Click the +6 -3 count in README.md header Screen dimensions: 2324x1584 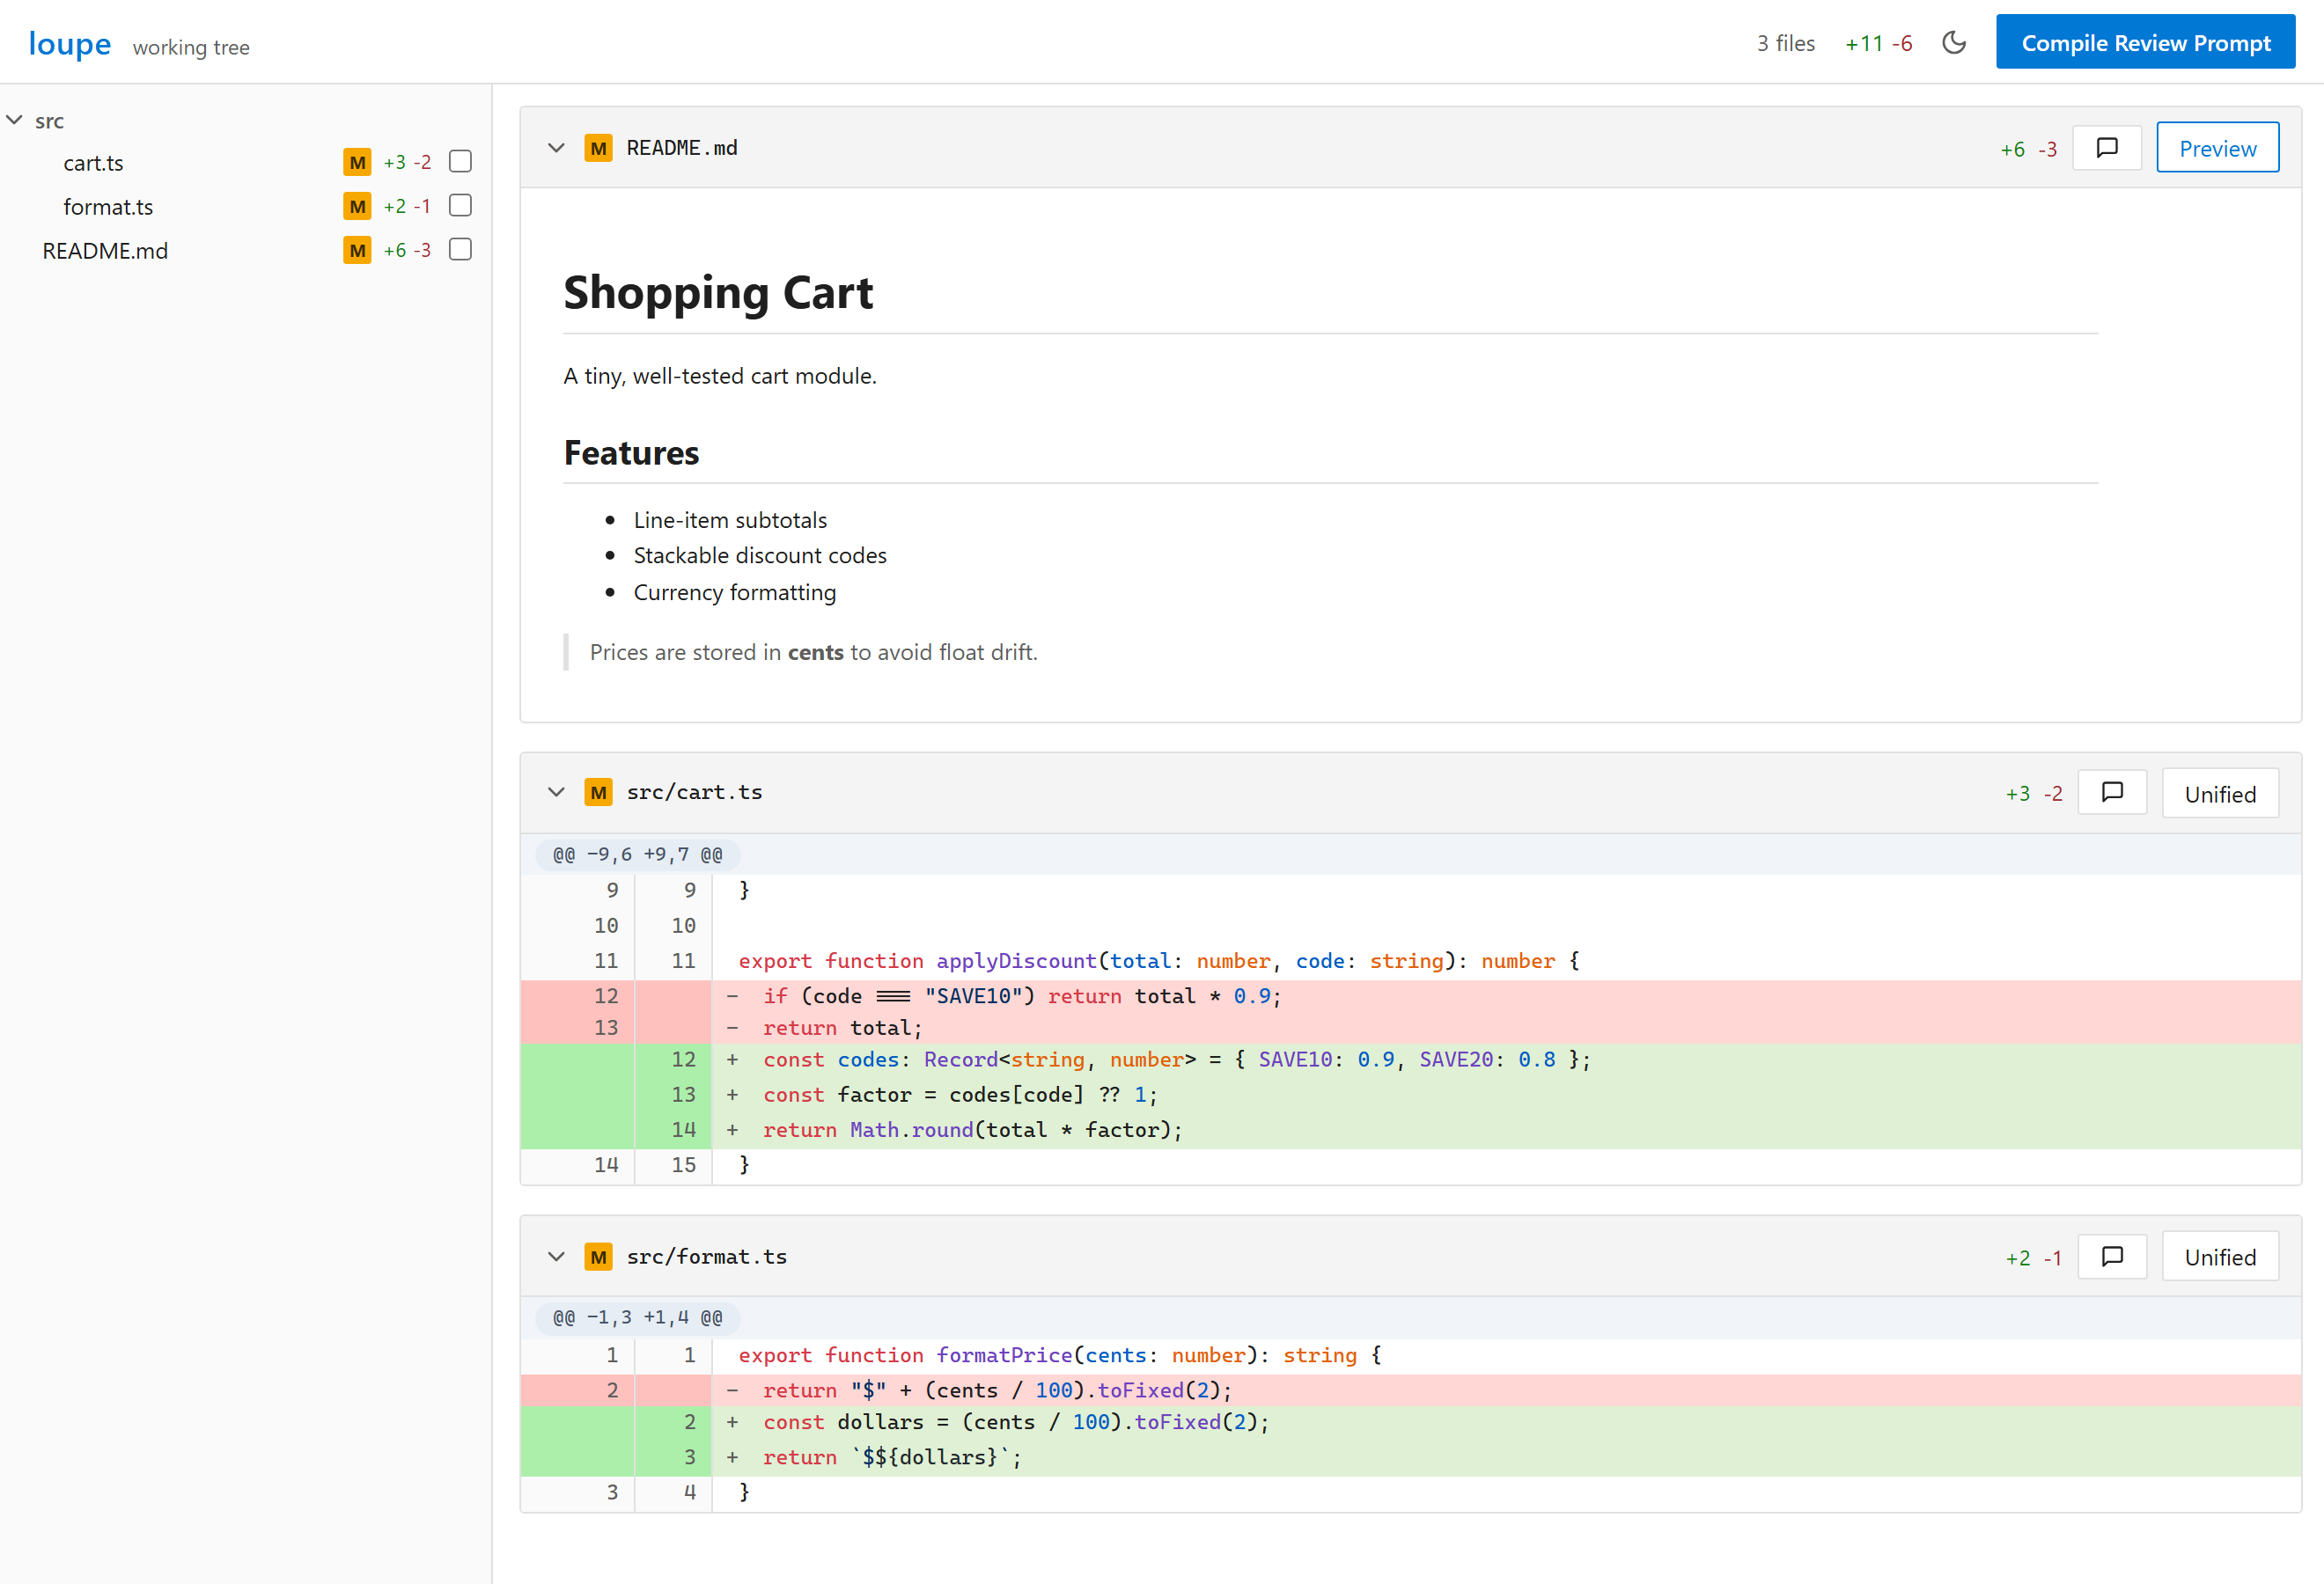(2028, 149)
